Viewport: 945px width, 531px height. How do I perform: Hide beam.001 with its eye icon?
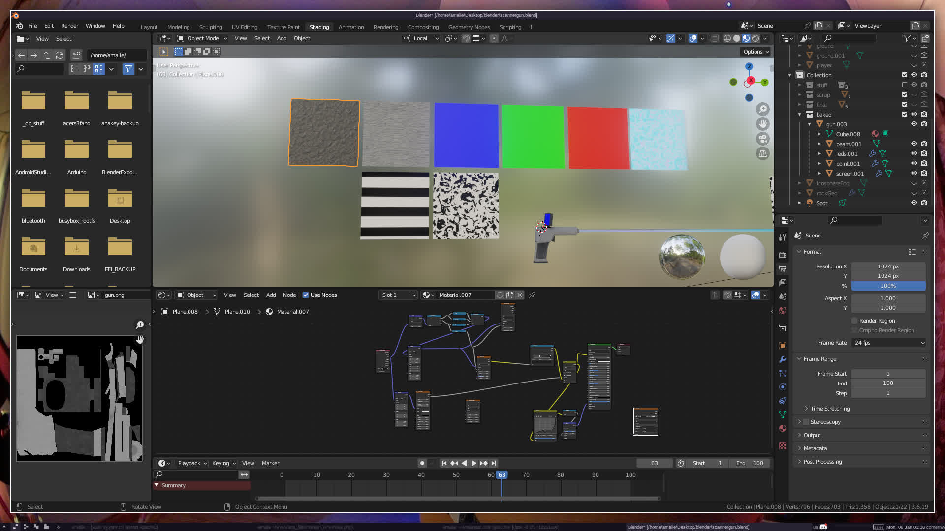tap(914, 144)
